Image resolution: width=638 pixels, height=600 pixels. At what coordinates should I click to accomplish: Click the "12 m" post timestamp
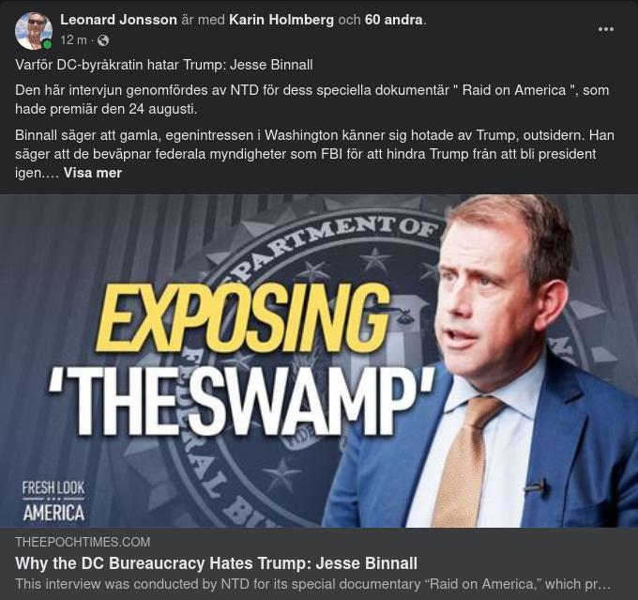pos(73,40)
